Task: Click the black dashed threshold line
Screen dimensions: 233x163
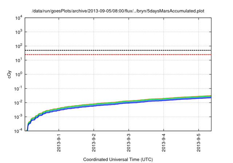Action: (x=118, y=50)
